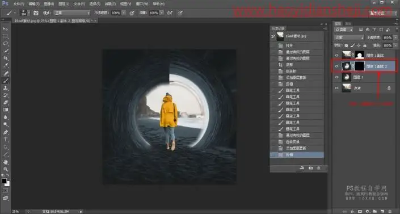This screenshot has width=400, height=214.
Task: Open layer opacity slider arrow
Action: point(395,37)
